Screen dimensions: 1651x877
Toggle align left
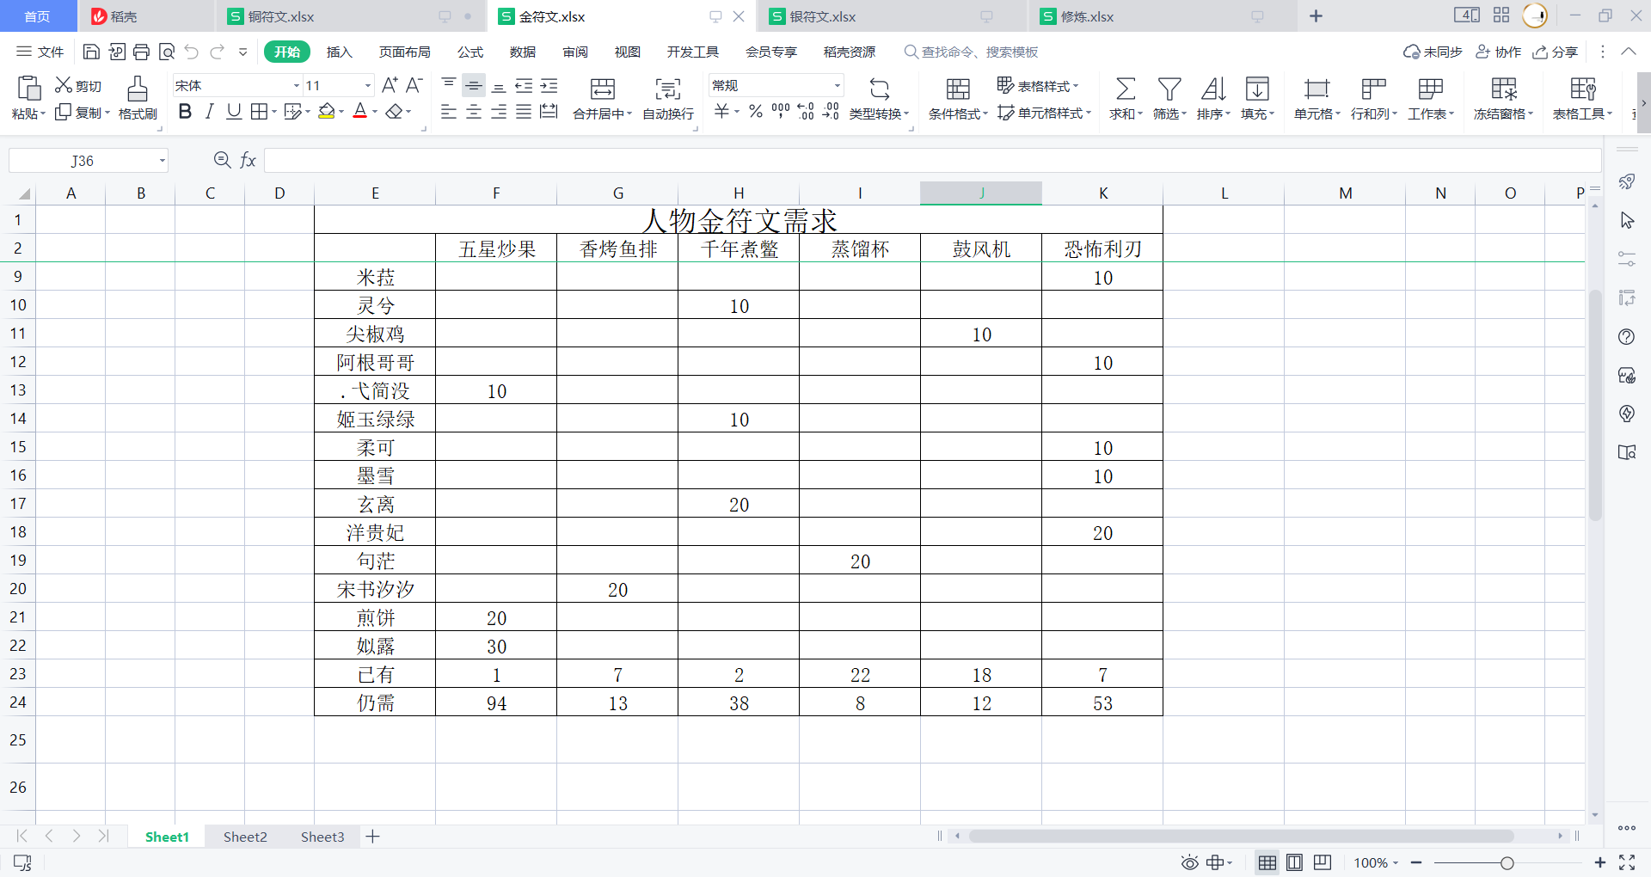click(449, 112)
